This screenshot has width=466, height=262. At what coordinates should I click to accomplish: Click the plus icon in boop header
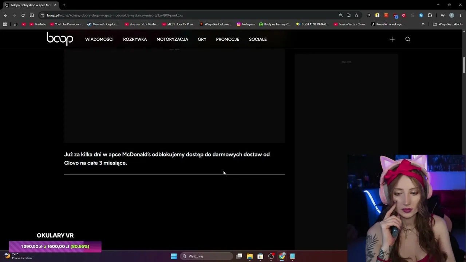click(x=392, y=39)
